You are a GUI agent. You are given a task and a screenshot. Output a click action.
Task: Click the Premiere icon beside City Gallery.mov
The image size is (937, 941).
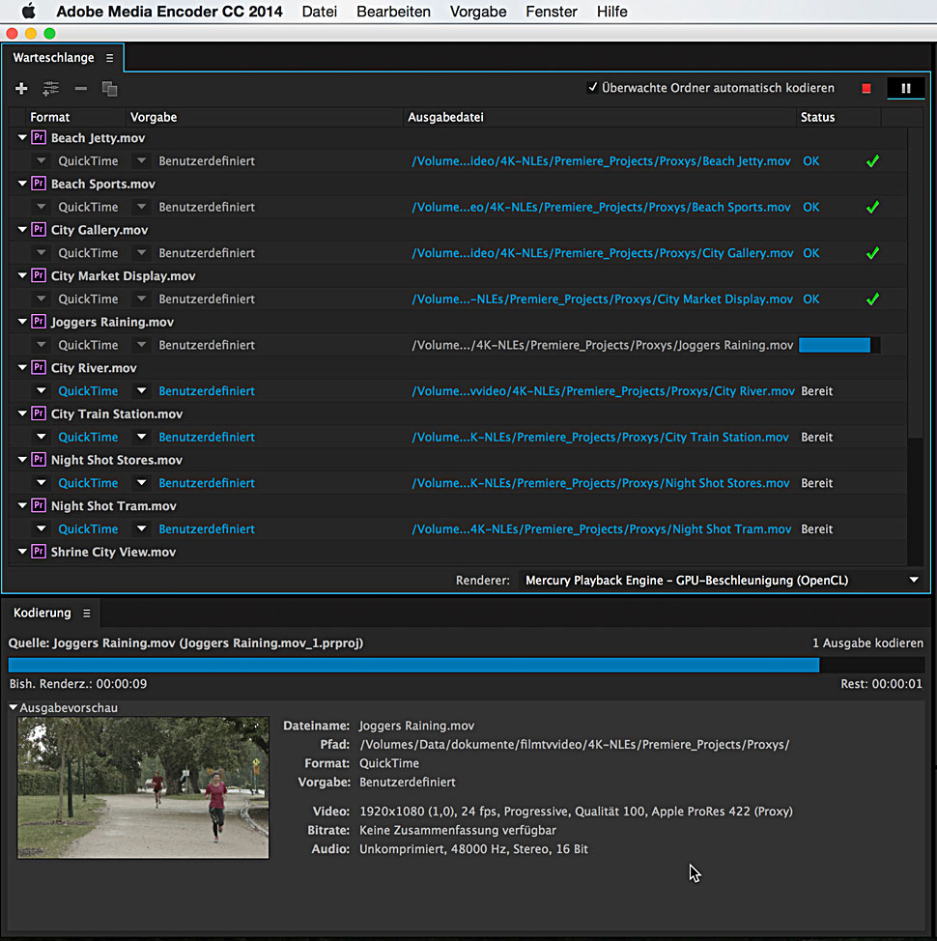point(39,229)
